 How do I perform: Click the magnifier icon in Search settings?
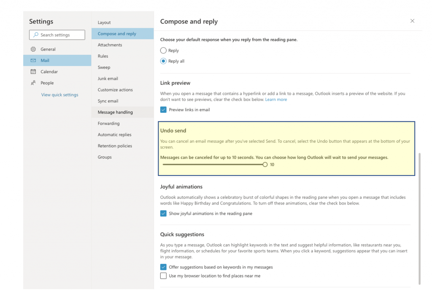click(36, 35)
